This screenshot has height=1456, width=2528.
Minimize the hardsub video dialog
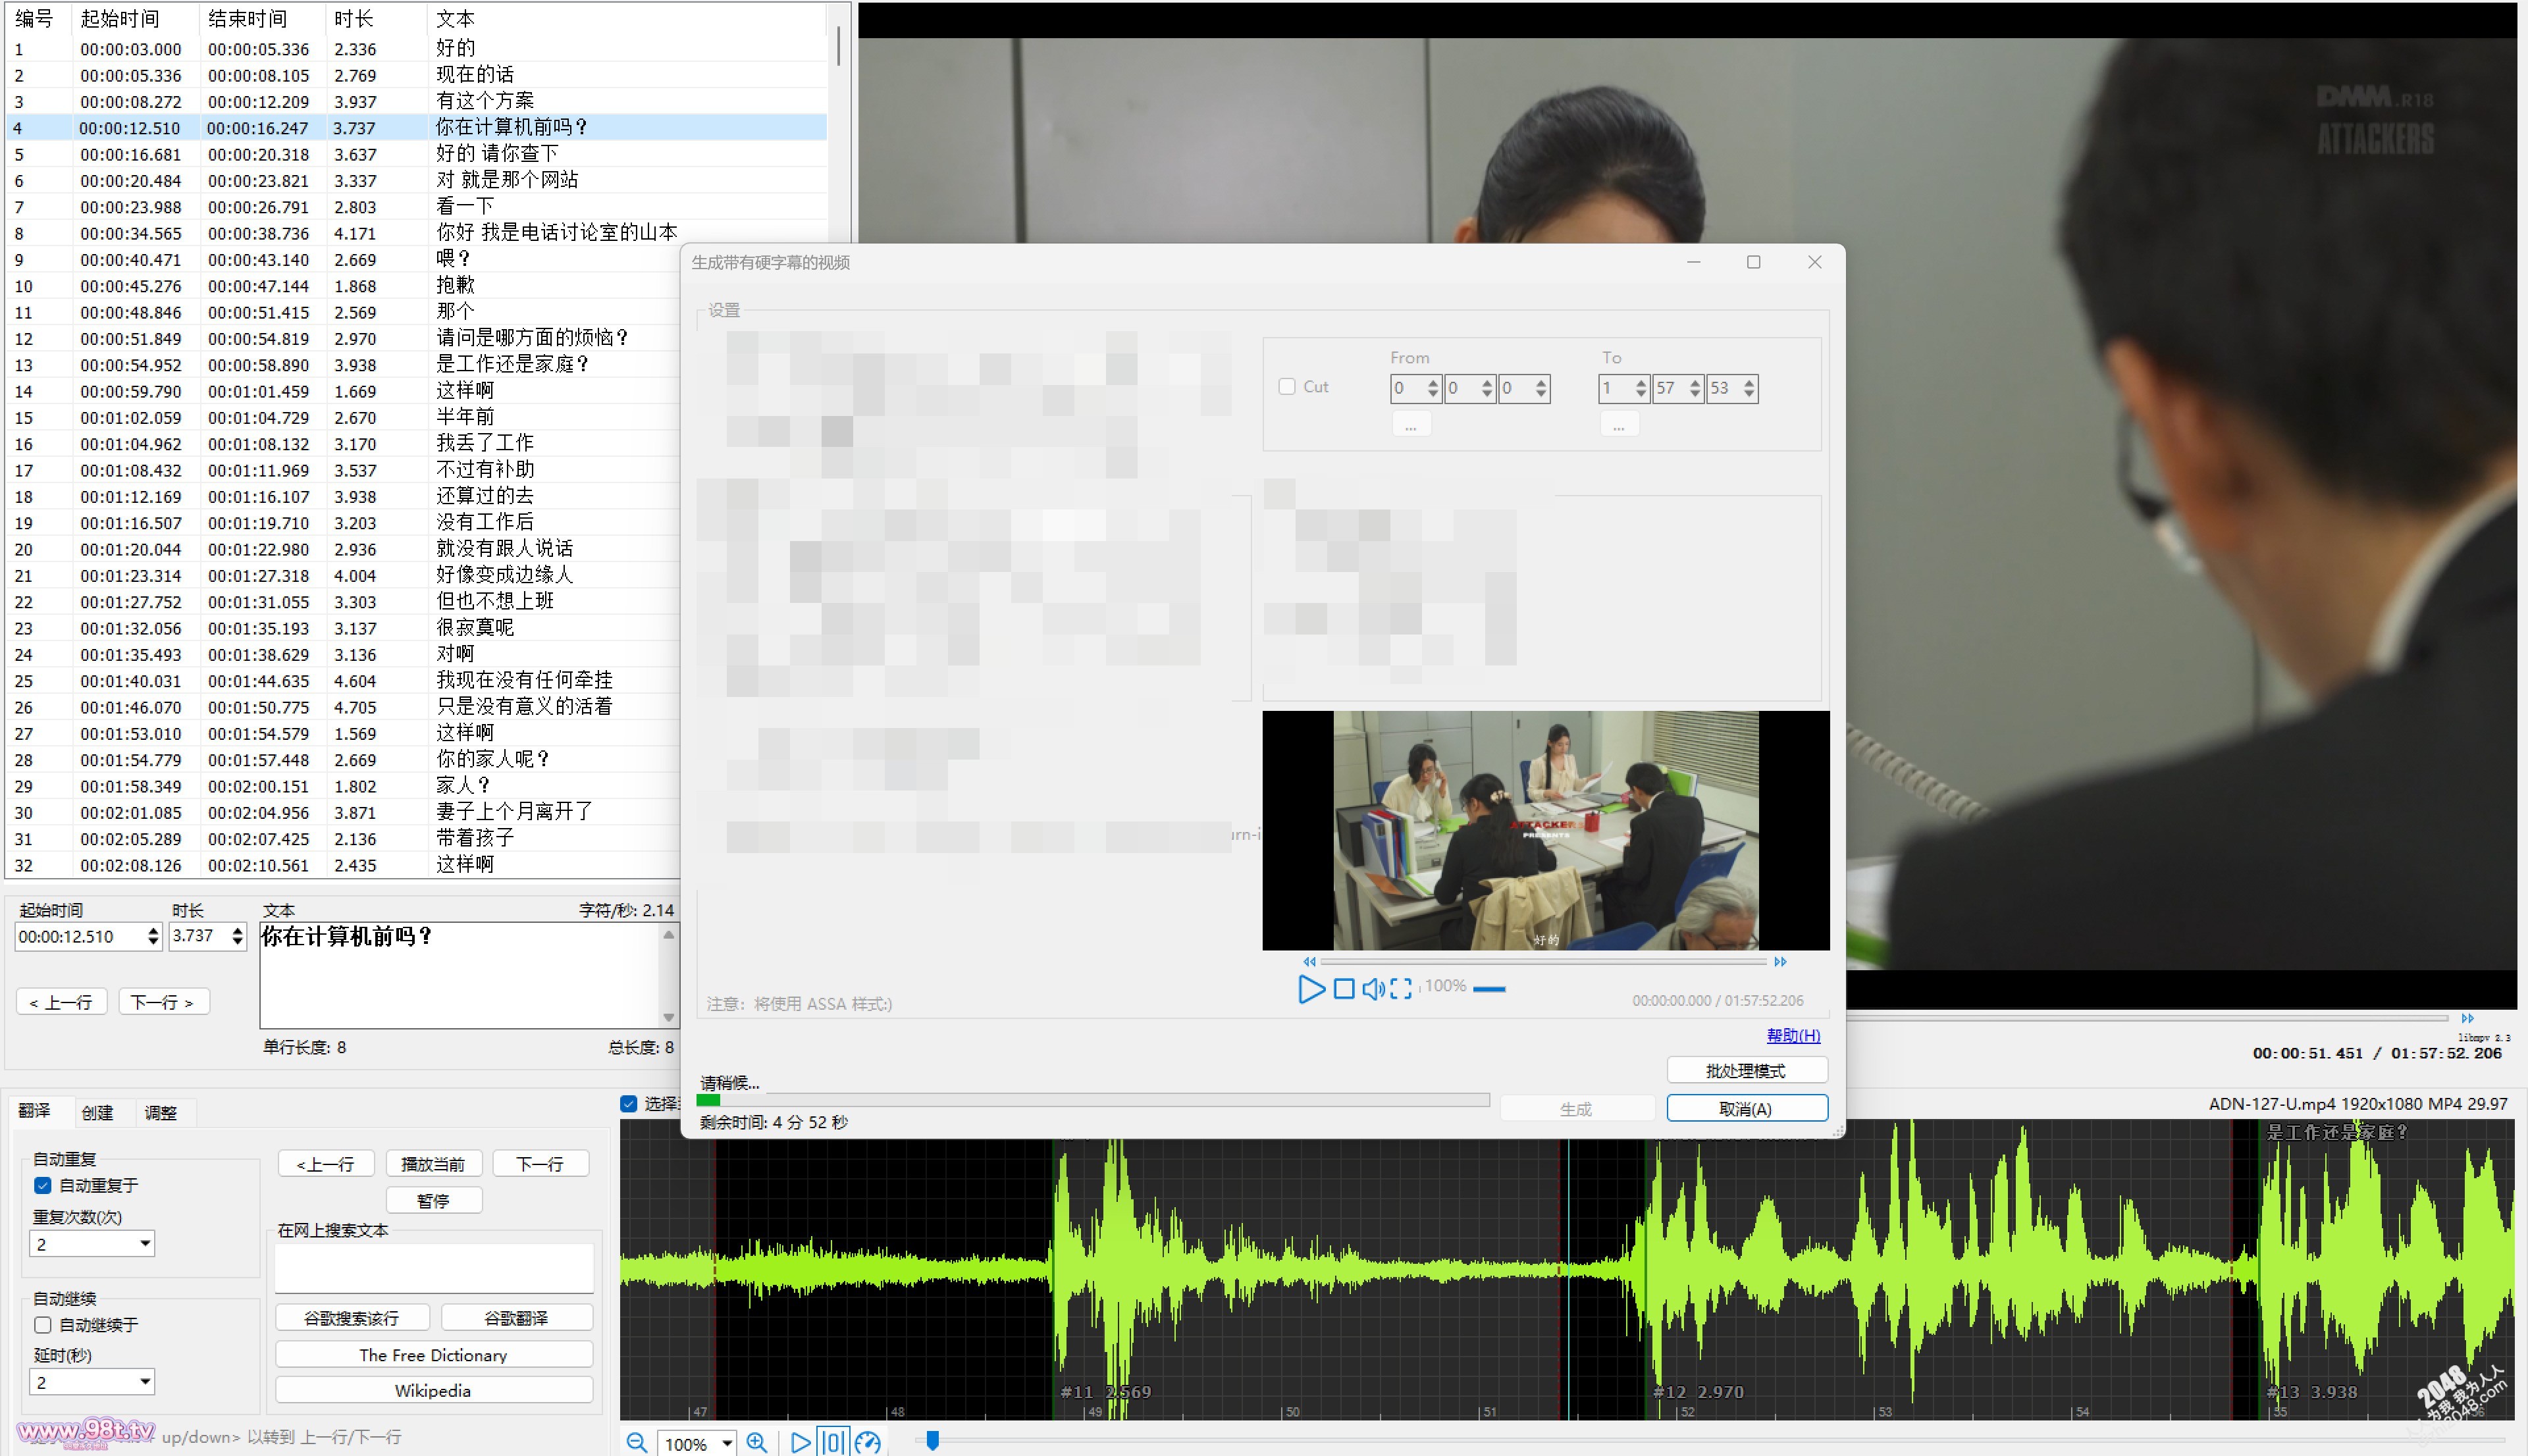[1694, 262]
